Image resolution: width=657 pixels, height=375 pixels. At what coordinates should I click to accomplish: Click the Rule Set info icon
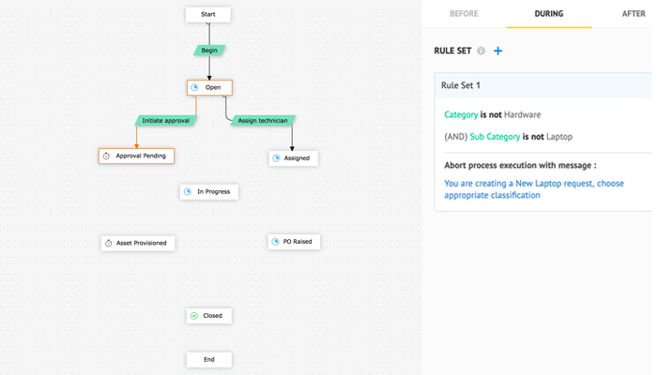(481, 51)
